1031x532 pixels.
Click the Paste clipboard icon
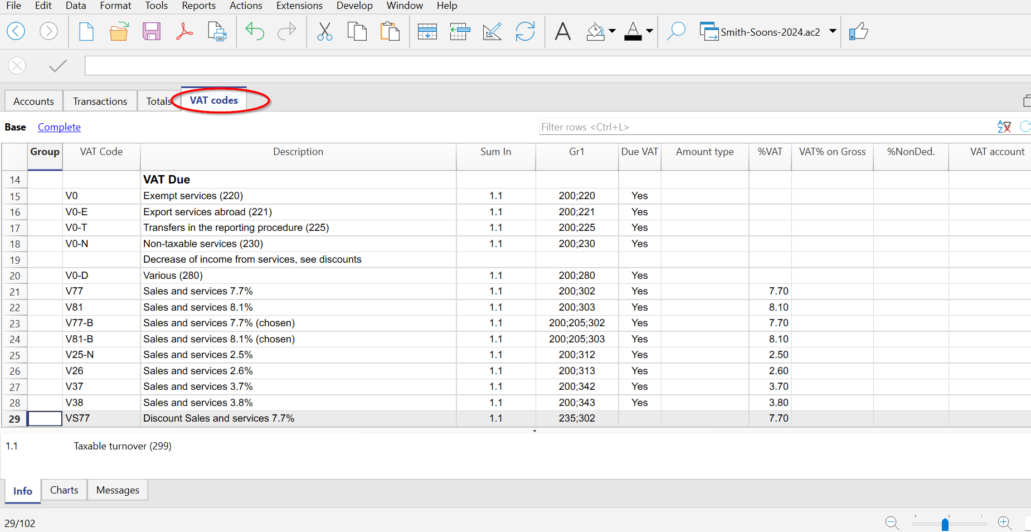click(x=390, y=31)
